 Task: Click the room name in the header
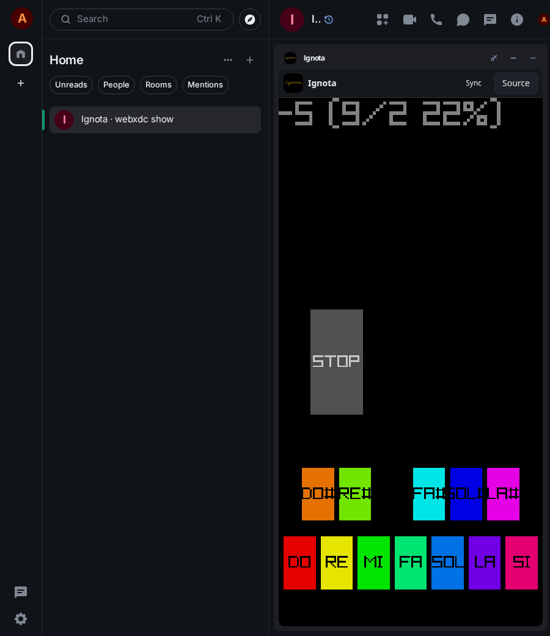click(x=316, y=19)
